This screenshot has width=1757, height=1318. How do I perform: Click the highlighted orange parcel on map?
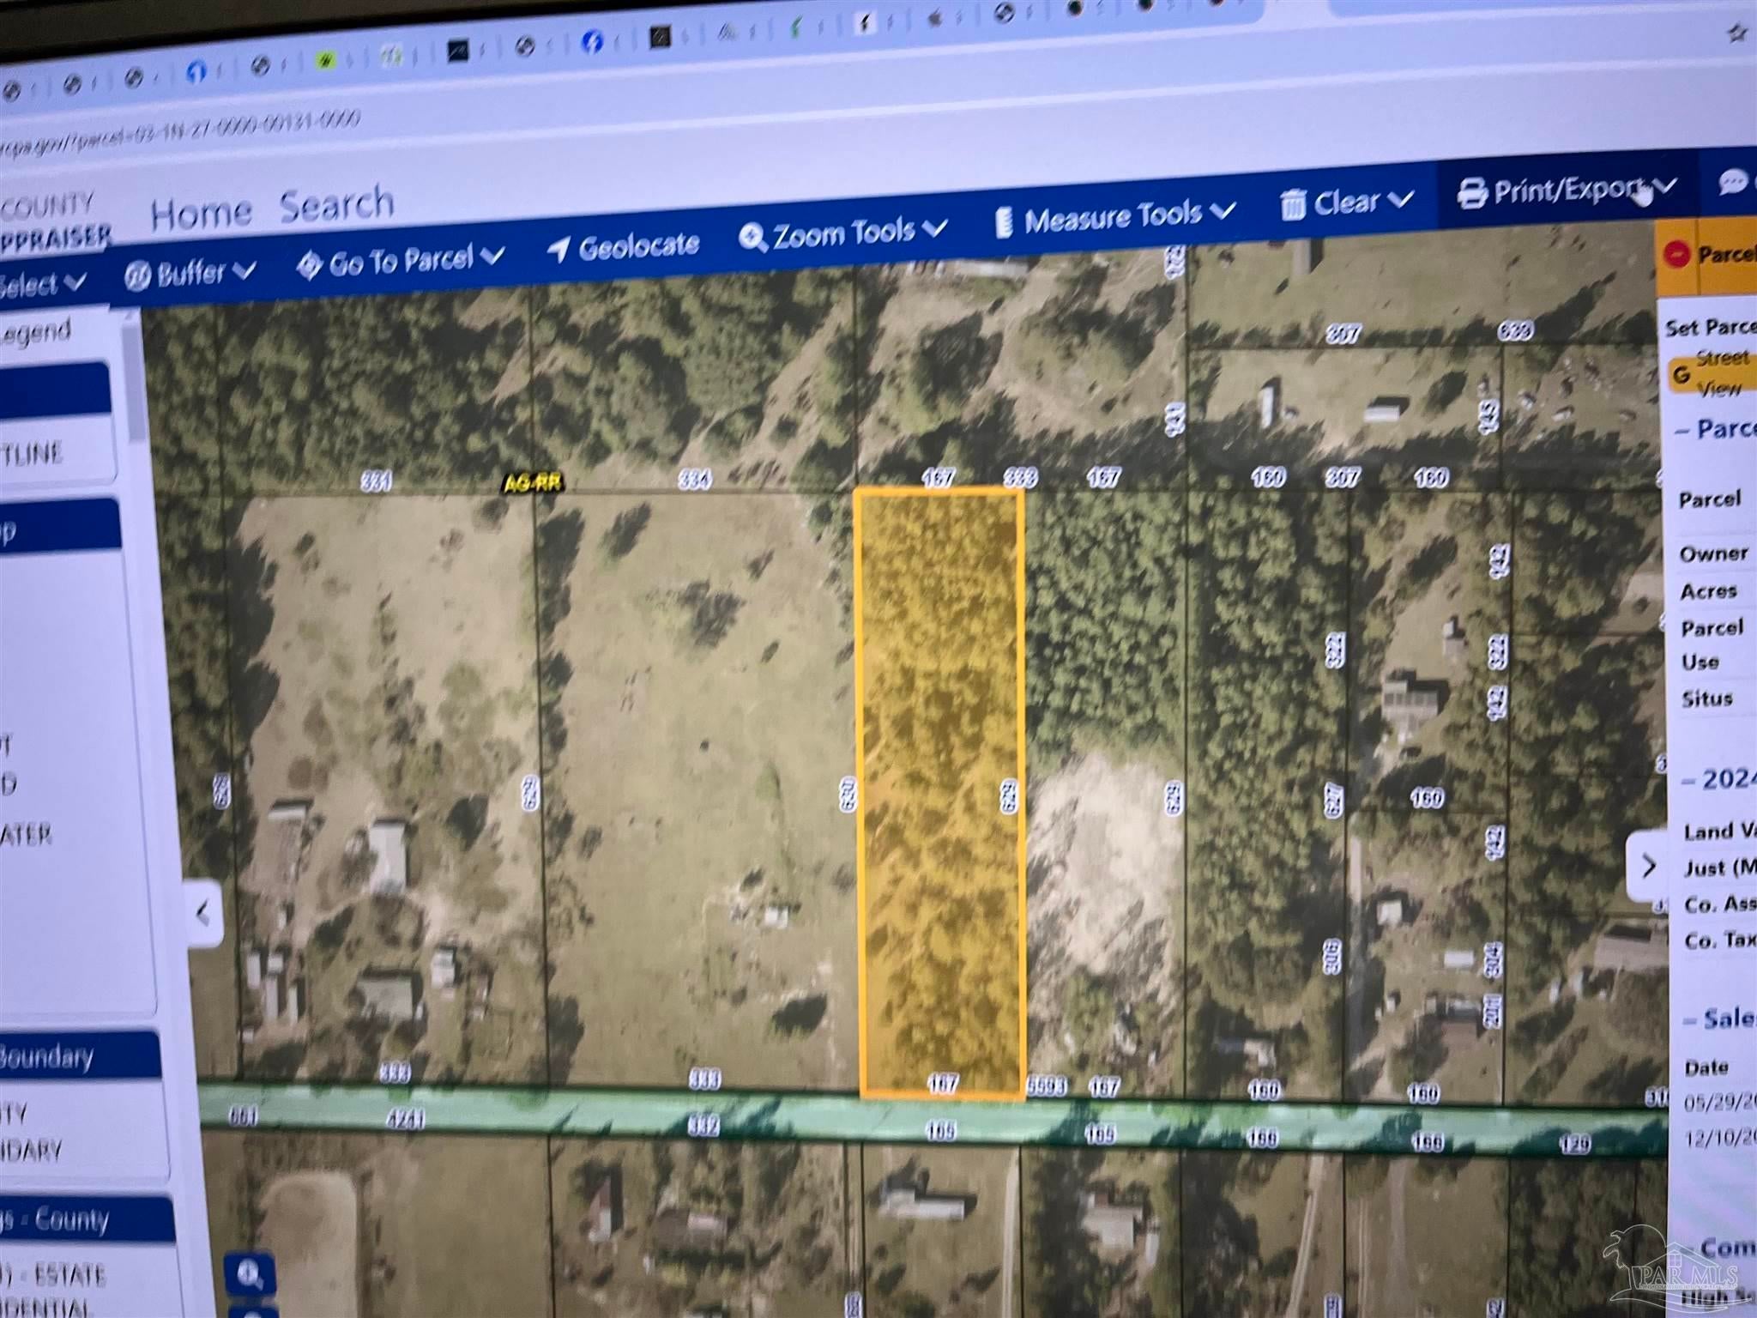(941, 792)
